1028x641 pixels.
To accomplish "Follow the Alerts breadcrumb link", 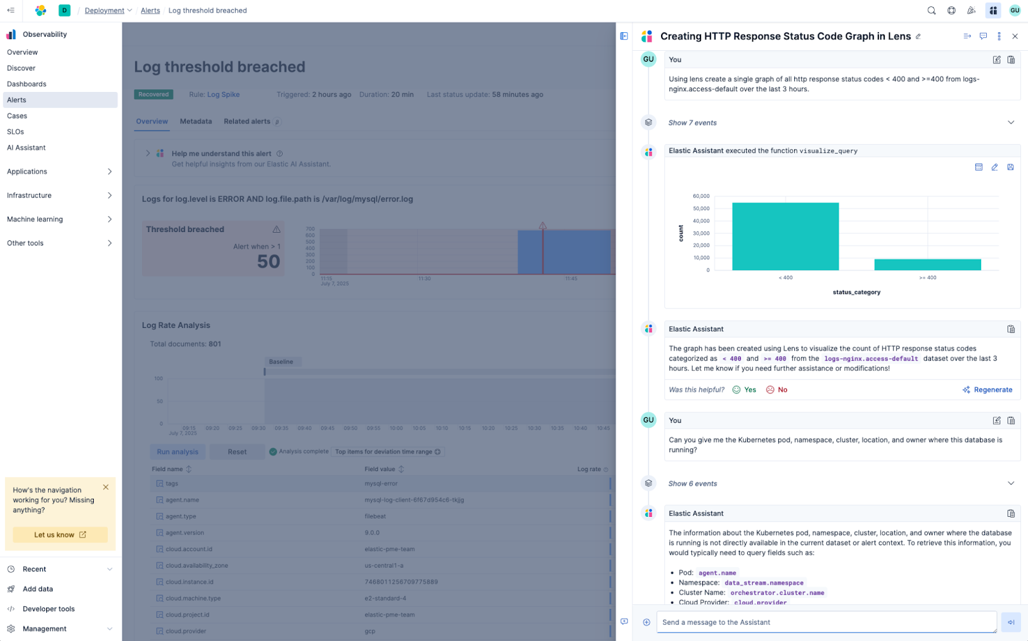I will click(150, 10).
